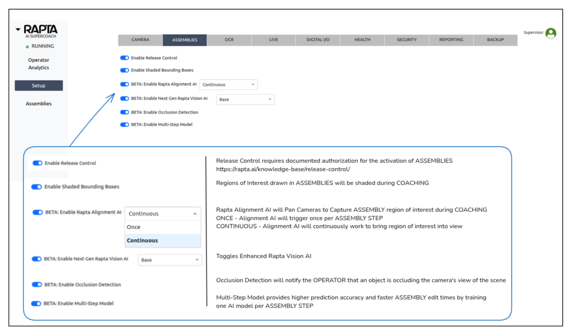Viewport: 573px width, 332px height.
Task: Open the closed Continuous dropdown under the tabs
Action: pos(228,84)
